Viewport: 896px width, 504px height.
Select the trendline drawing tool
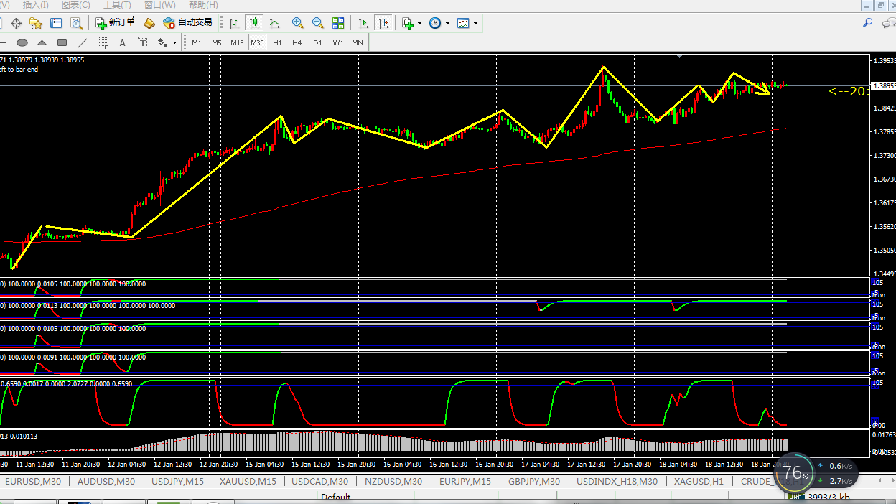tap(82, 42)
